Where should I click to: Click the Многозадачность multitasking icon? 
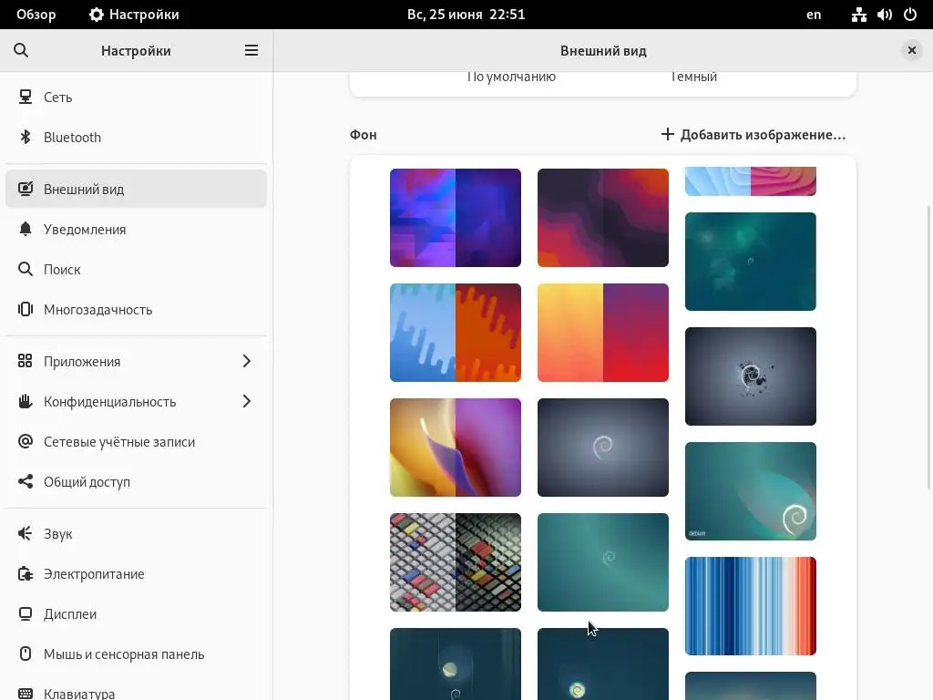coord(25,309)
